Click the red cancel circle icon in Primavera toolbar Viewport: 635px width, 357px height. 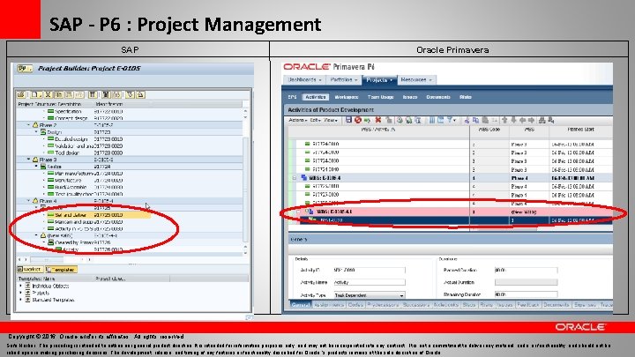coord(357,120)
